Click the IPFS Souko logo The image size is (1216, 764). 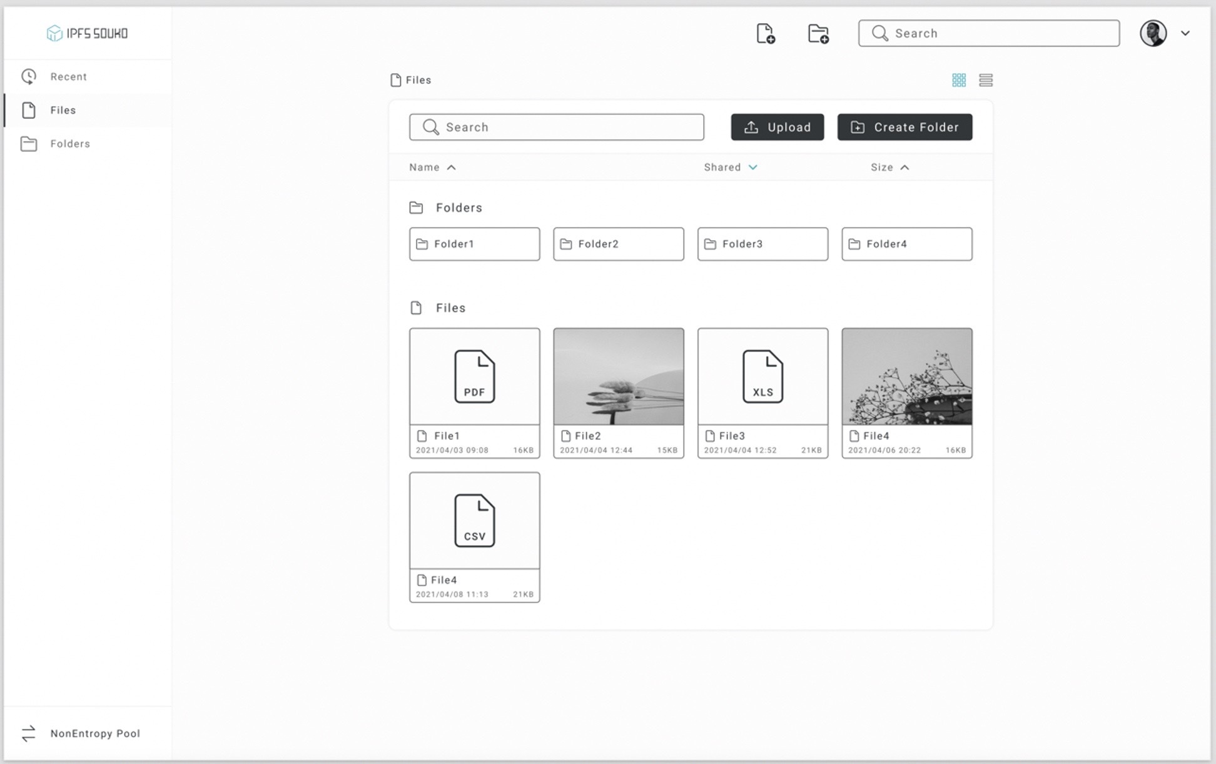(88, 33)
